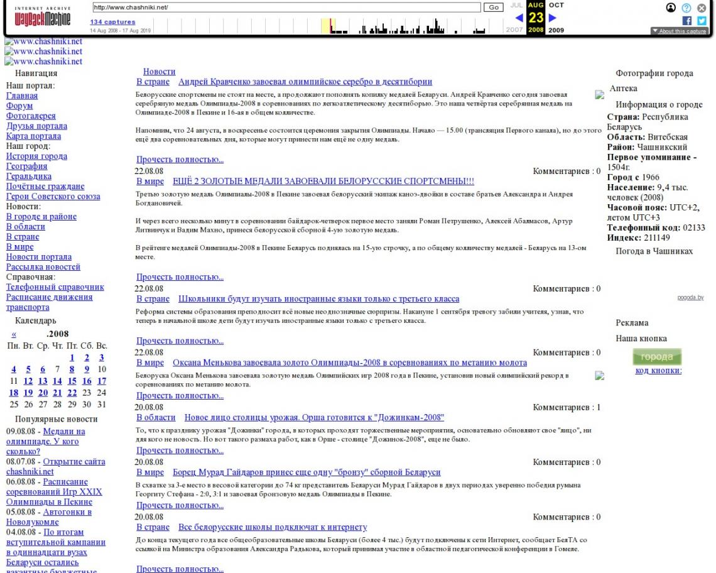Click 'В области' category beside Дожинки article
The image size is (716, 573).
[x=156, y=417]
